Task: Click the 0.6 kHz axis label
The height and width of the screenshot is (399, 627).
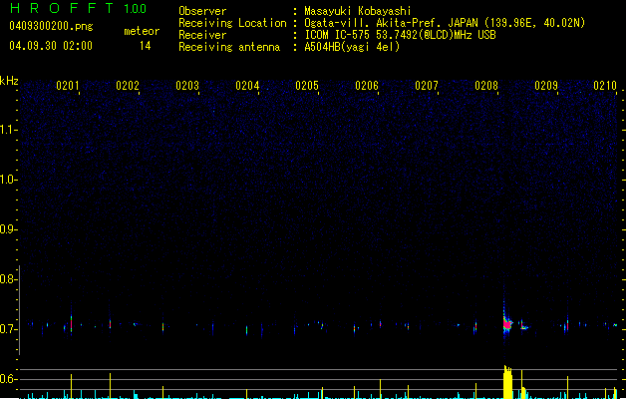Action: coord(8,379)
